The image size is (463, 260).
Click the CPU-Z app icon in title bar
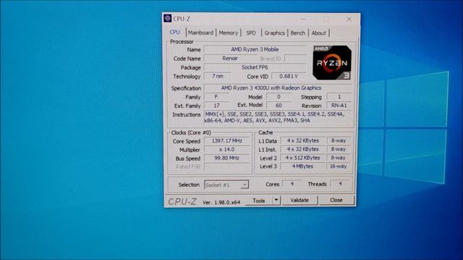coord(167,18)
